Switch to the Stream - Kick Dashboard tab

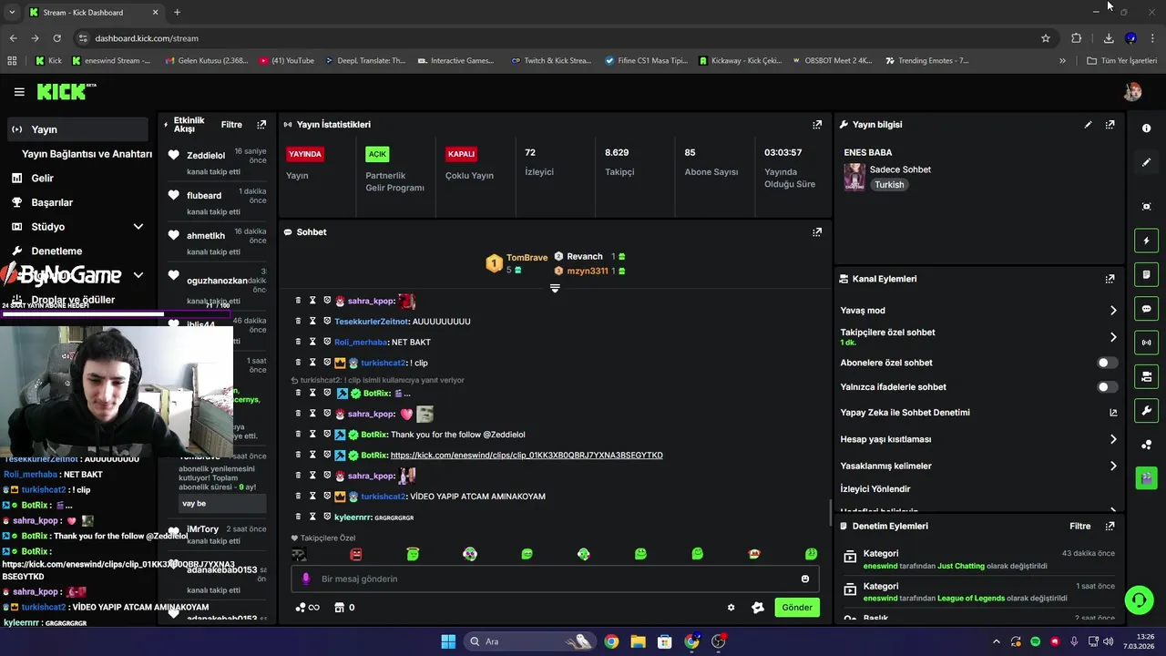[x=93, y=12]
